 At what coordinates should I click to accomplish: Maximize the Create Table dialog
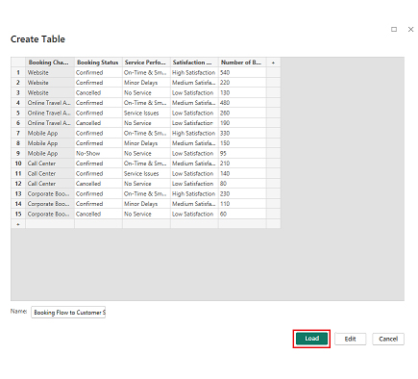click(x=394, y=30)
